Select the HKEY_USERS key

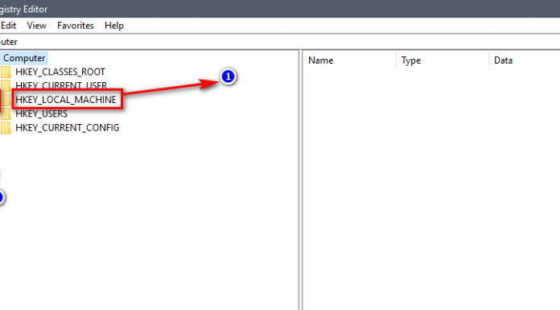click(41, 114)
